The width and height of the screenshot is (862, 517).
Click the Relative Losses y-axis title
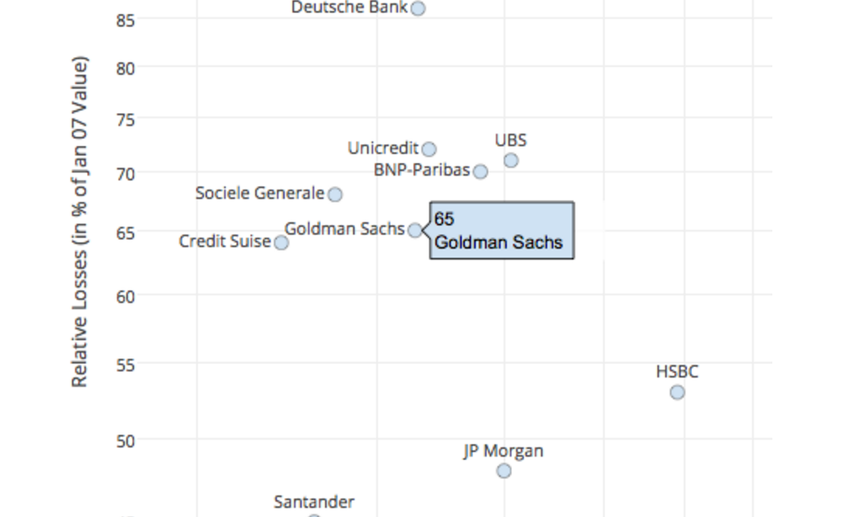pos(79,222)
